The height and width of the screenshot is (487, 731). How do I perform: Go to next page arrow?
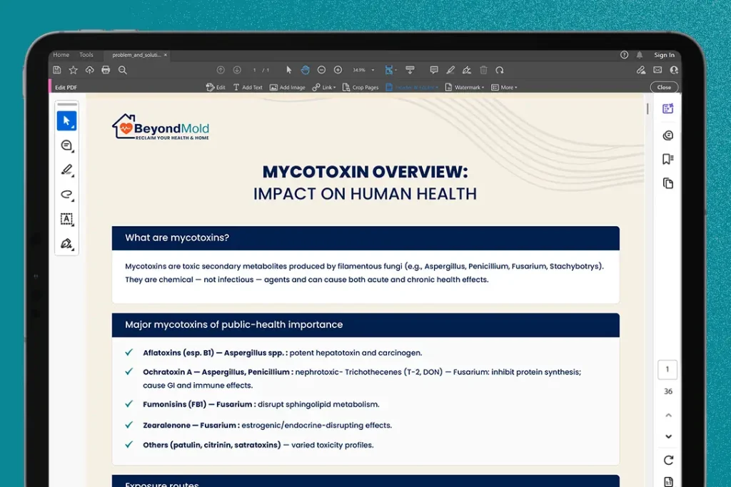pyautogui.click(x=237, y=70)
